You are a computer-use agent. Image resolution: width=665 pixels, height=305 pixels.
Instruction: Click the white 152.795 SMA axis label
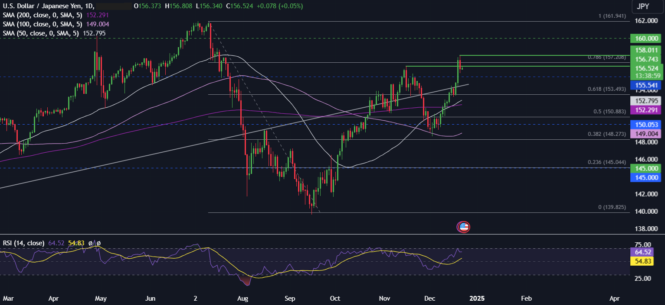click(x=647, y=100)
